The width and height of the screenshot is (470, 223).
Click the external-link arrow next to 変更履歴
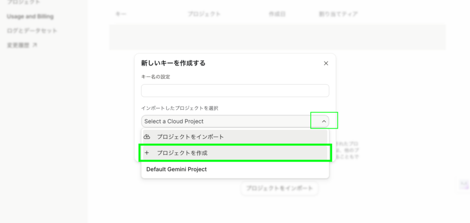point(35,45)
